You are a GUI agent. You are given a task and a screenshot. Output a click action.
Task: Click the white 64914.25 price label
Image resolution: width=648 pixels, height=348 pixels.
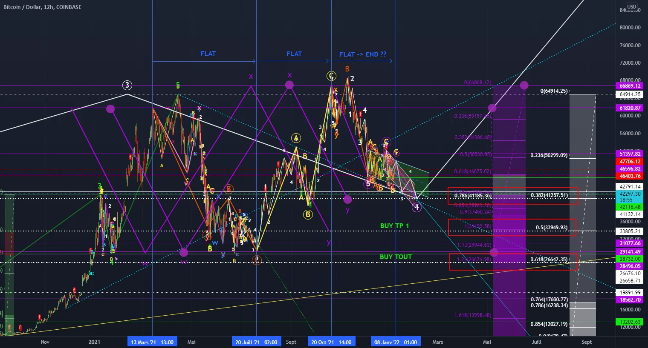point(630,94)
